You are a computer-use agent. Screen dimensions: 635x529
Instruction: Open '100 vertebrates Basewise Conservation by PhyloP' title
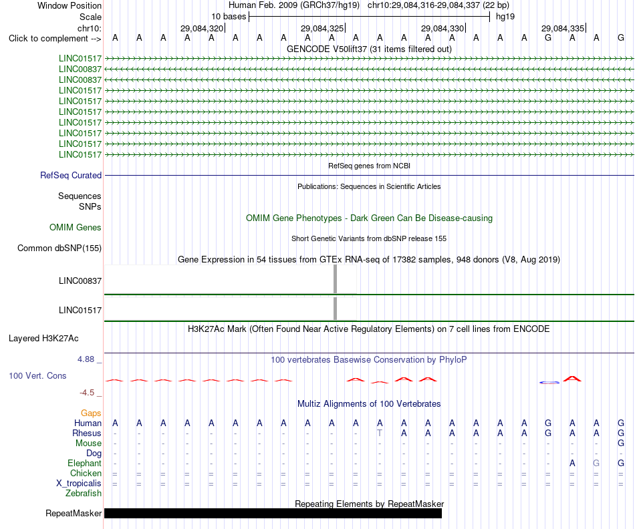pos(369,360)
